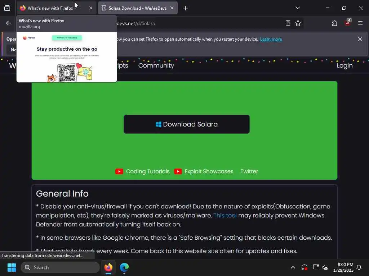Select the Solara Download - WeAreDevs tab
Viewport: 369px width, 276px height.
[138, 8]
